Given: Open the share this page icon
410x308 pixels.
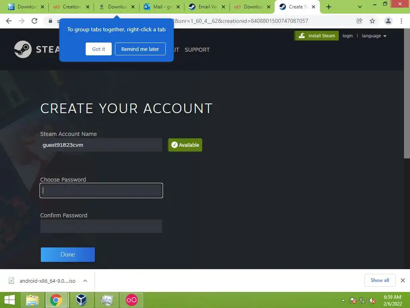Looking at the screenshot, I should pos(360,21).
